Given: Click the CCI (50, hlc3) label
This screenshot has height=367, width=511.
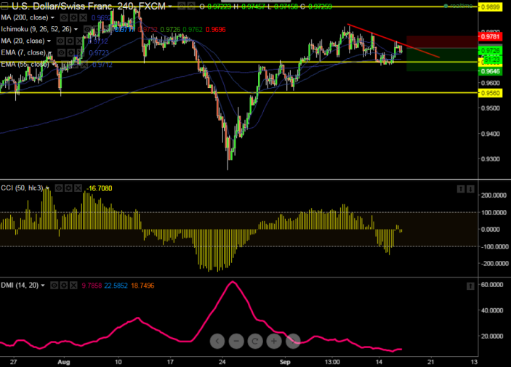Looking at the screenshot, I should (22, 188).
